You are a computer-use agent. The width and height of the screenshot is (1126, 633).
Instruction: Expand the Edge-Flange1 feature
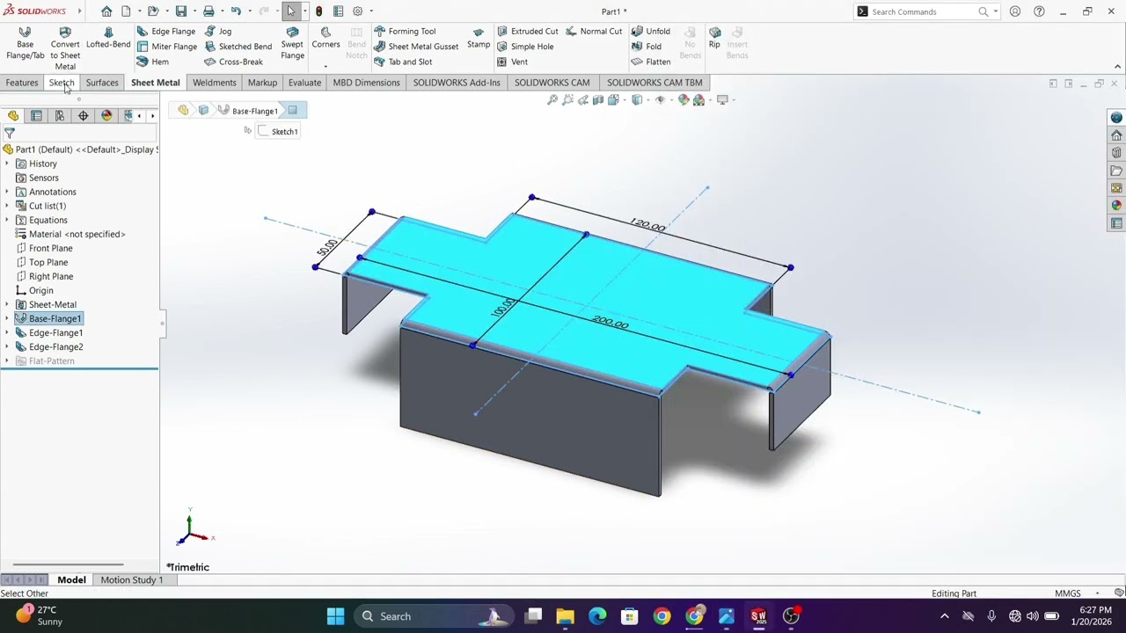[x=7, y=332]
